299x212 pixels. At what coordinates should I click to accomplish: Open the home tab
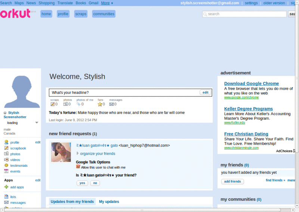(x=46, y=14)
